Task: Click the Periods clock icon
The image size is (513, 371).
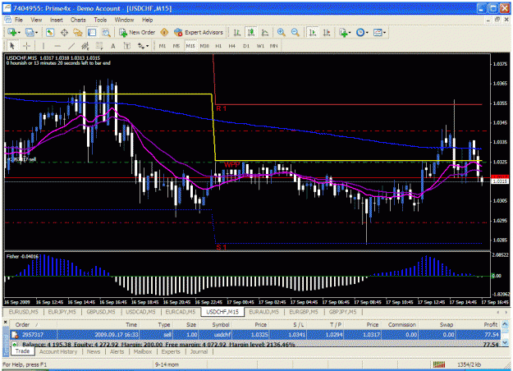Action: click(360, 32)
